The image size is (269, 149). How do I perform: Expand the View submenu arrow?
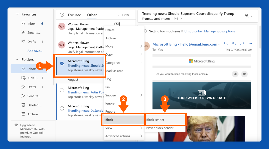click(141, 128)
